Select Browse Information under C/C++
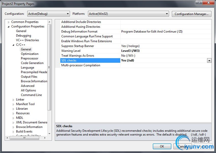 (34, 81)
